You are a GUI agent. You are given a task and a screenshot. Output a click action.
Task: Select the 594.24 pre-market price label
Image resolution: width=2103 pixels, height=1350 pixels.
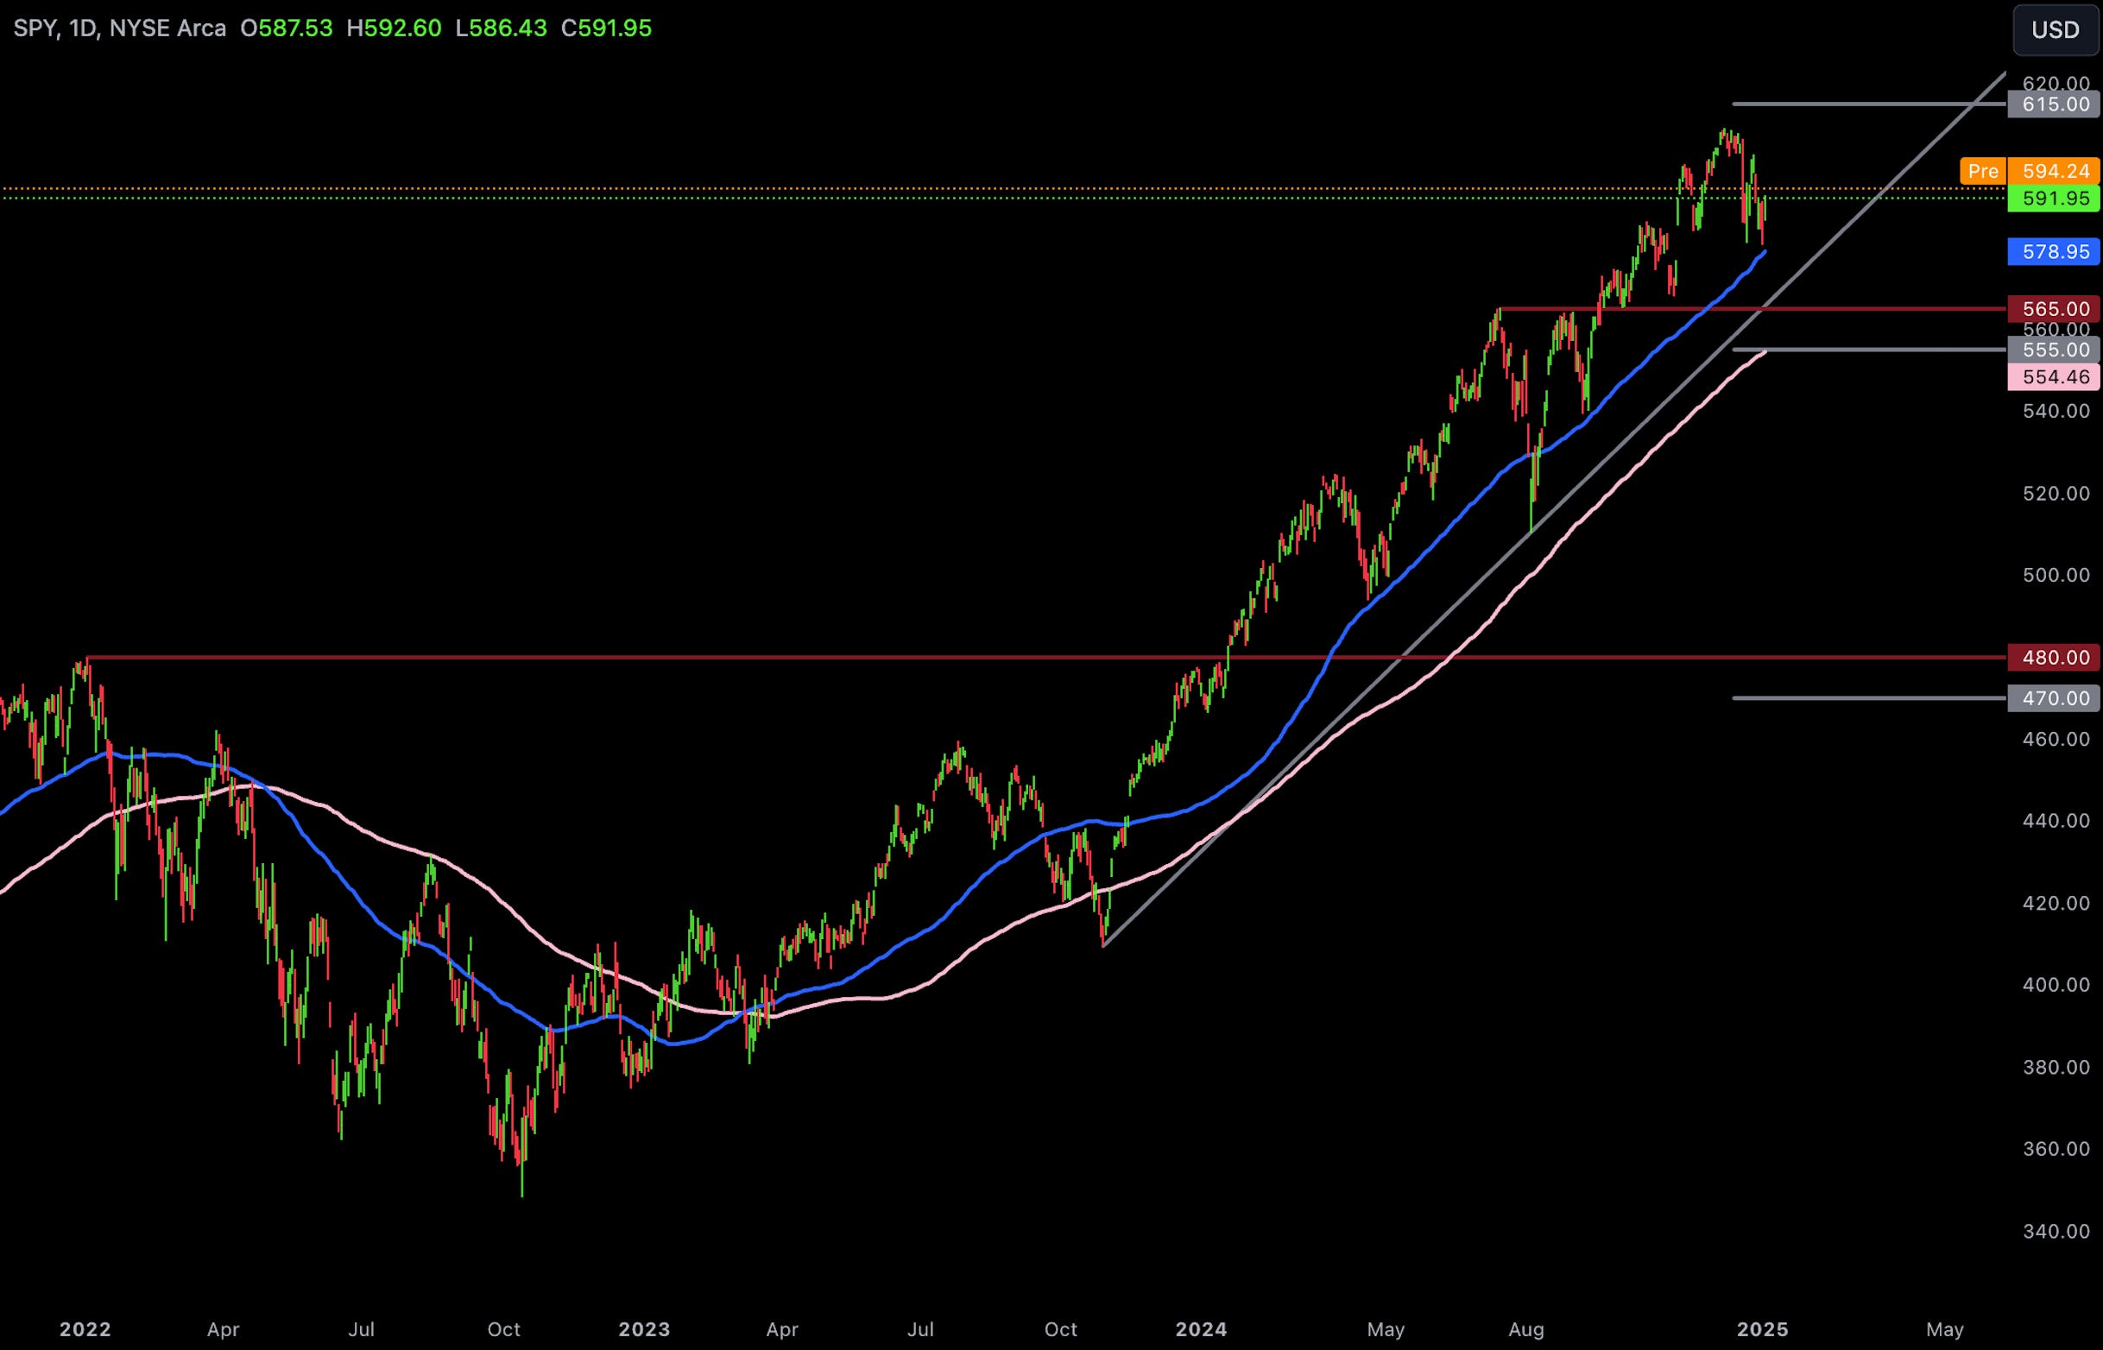point(2055,171)
